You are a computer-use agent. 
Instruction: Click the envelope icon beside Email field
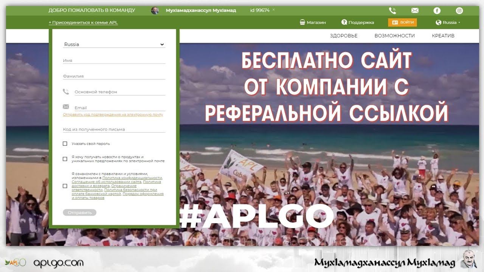[x=66, y=107]
